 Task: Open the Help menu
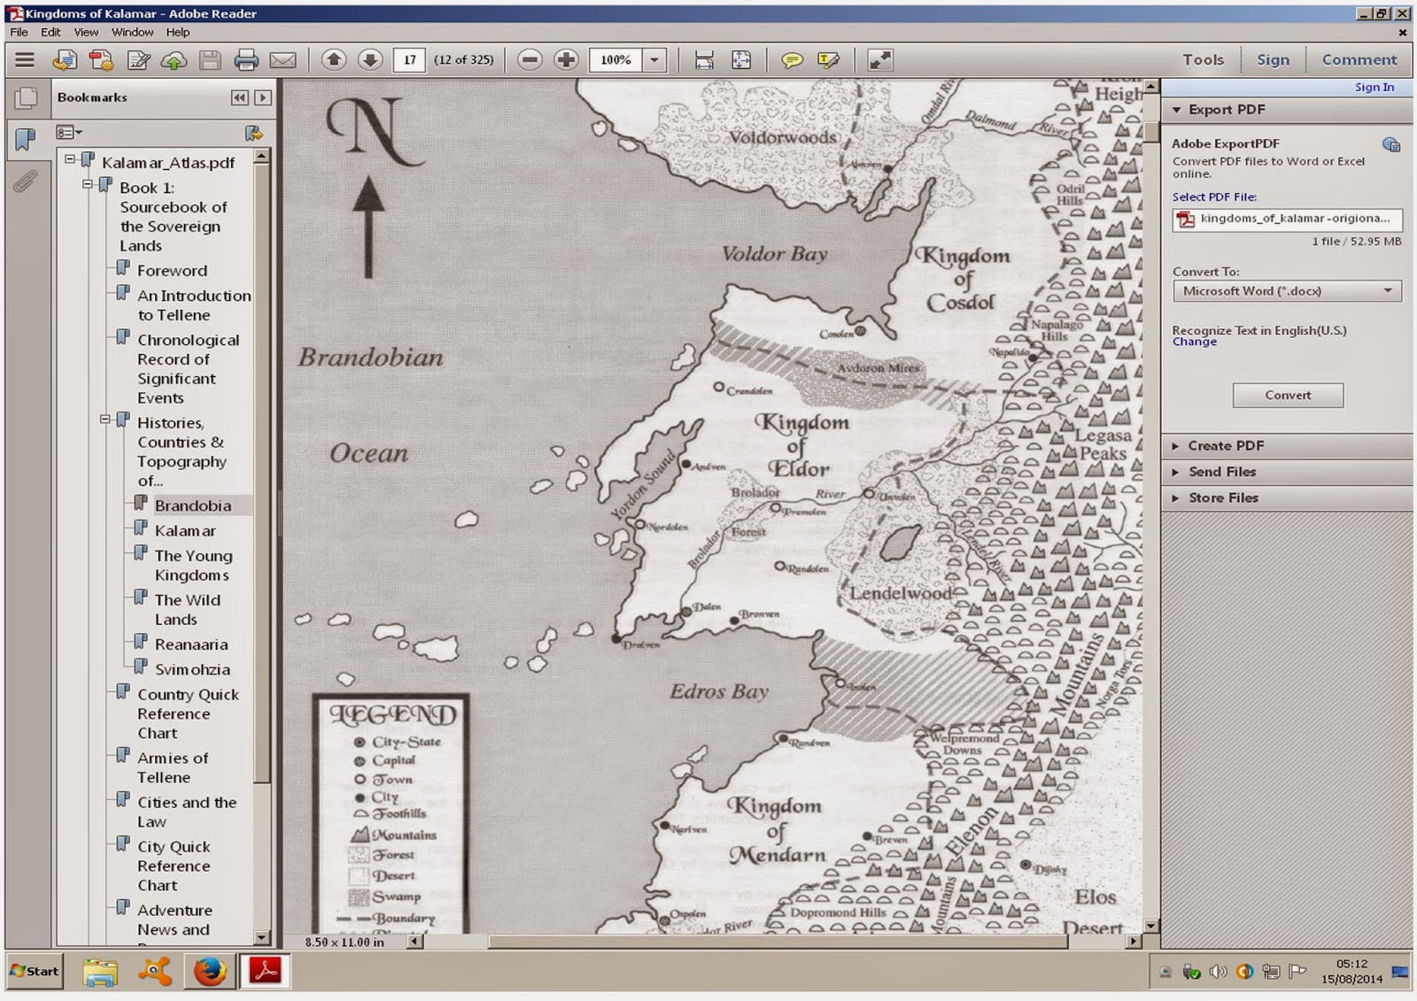(178, 32)
